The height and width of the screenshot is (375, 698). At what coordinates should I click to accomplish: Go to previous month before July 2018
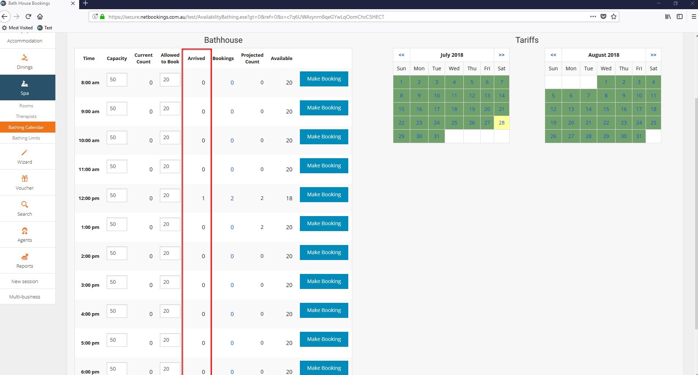[401, 55]
